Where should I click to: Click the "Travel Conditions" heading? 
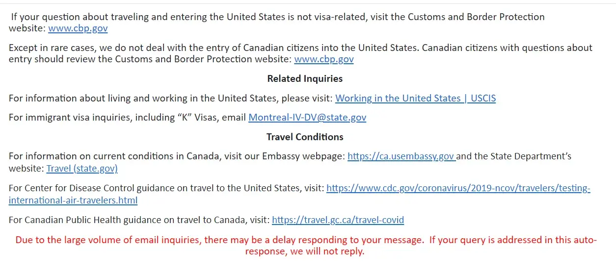(x=305, y=137)
